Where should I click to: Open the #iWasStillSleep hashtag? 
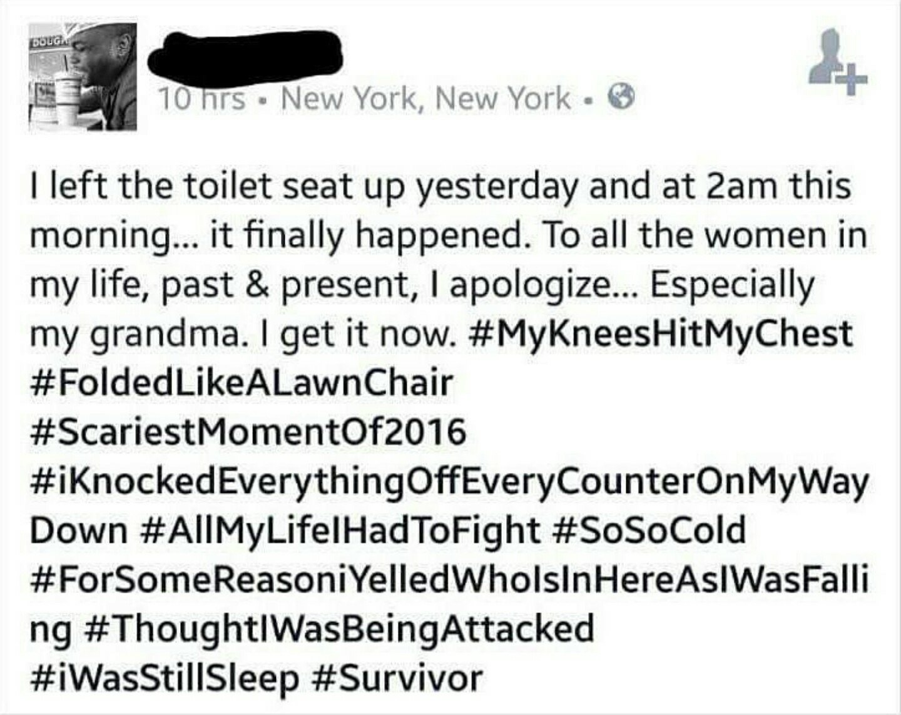(x=164, y=677)
